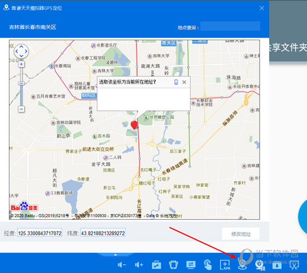This screenshot has height=273, width=307.
Task: Click 二人转 label on map
Action: [115, 157]
